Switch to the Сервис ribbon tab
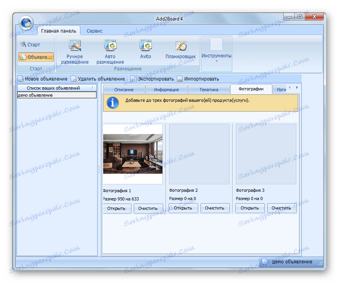 pos(95,31)
